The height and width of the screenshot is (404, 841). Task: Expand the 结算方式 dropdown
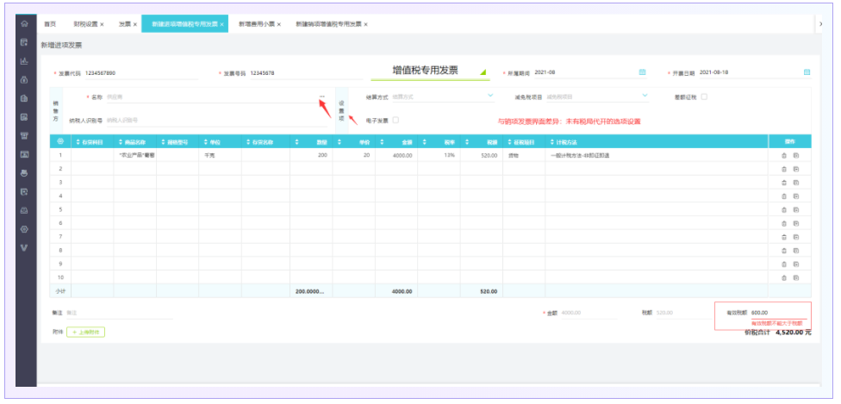coord(490,96)
